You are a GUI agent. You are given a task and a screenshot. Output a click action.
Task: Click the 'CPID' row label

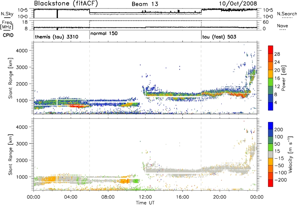coord(8,35)
